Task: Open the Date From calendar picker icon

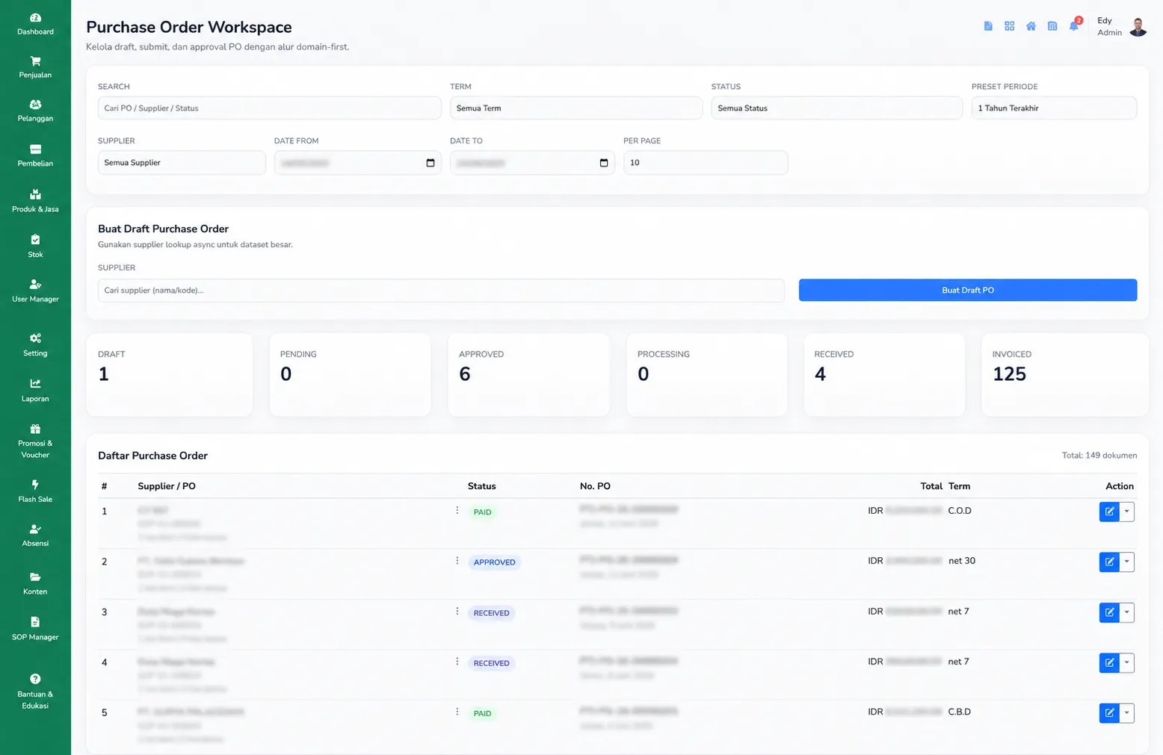Action: tap(431, 163)
